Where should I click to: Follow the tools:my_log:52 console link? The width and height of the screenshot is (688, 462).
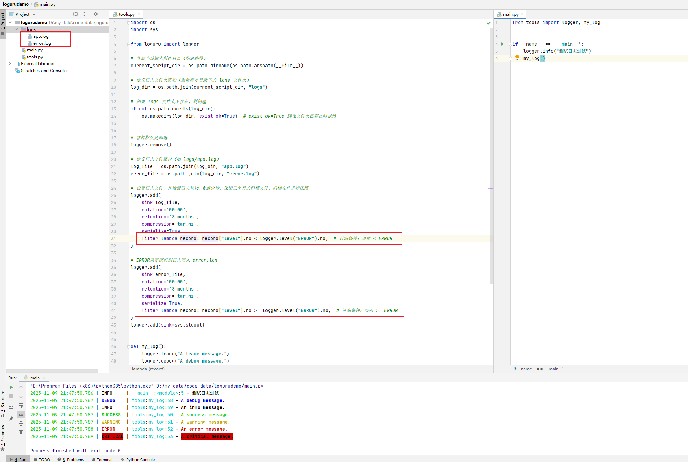152,429
